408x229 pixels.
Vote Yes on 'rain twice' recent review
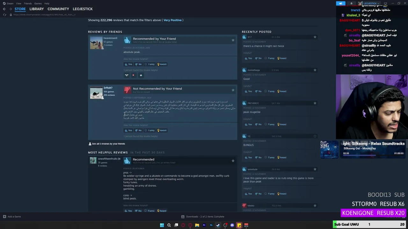point(248,58)
